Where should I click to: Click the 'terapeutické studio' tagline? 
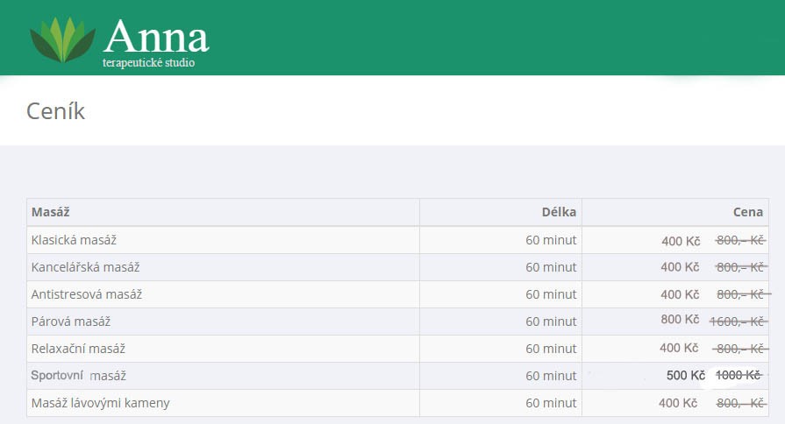(x=148, y=63)
